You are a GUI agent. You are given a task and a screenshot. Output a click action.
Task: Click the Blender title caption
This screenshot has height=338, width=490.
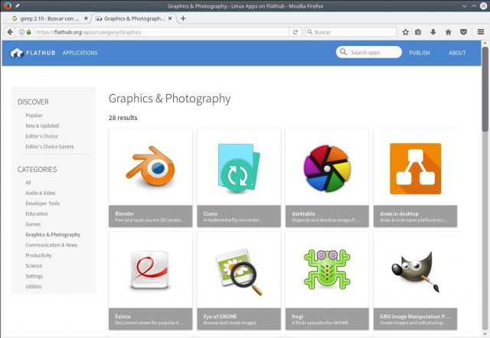124,214
